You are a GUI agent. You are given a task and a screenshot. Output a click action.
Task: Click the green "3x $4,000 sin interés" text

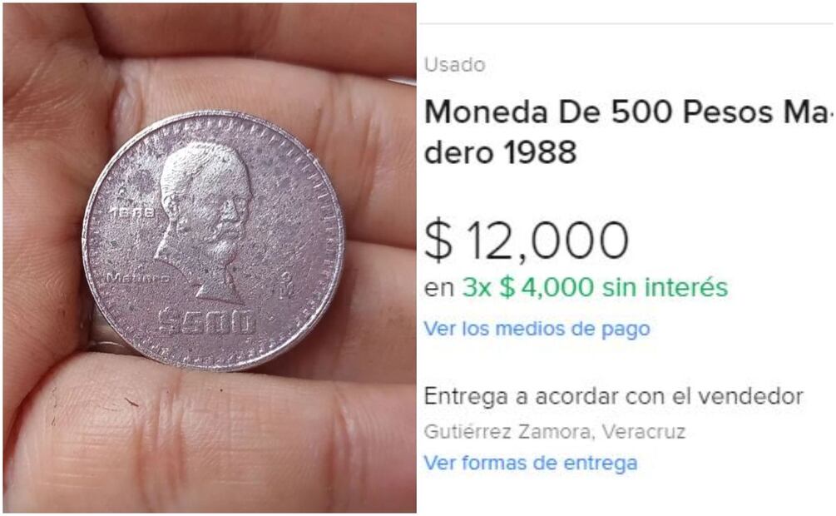coord(595,288)
